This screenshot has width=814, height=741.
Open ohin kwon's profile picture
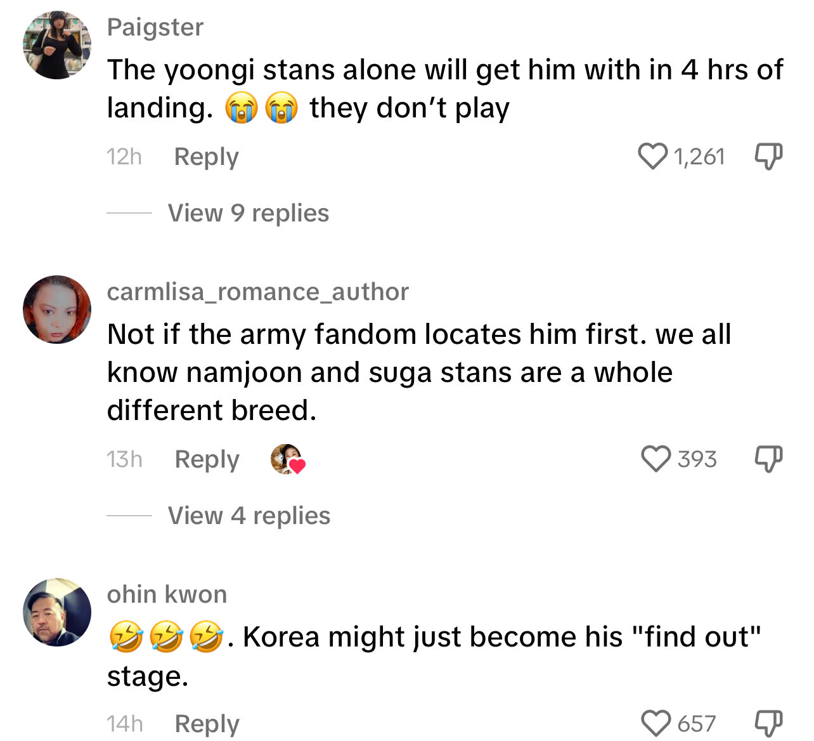[x=57, y=612]
